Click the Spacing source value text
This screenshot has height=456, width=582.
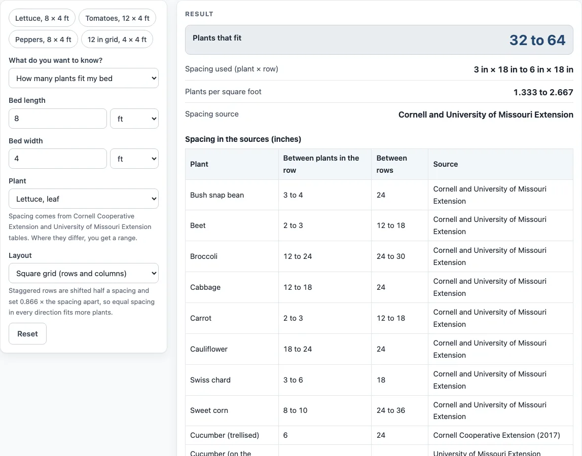486,115
